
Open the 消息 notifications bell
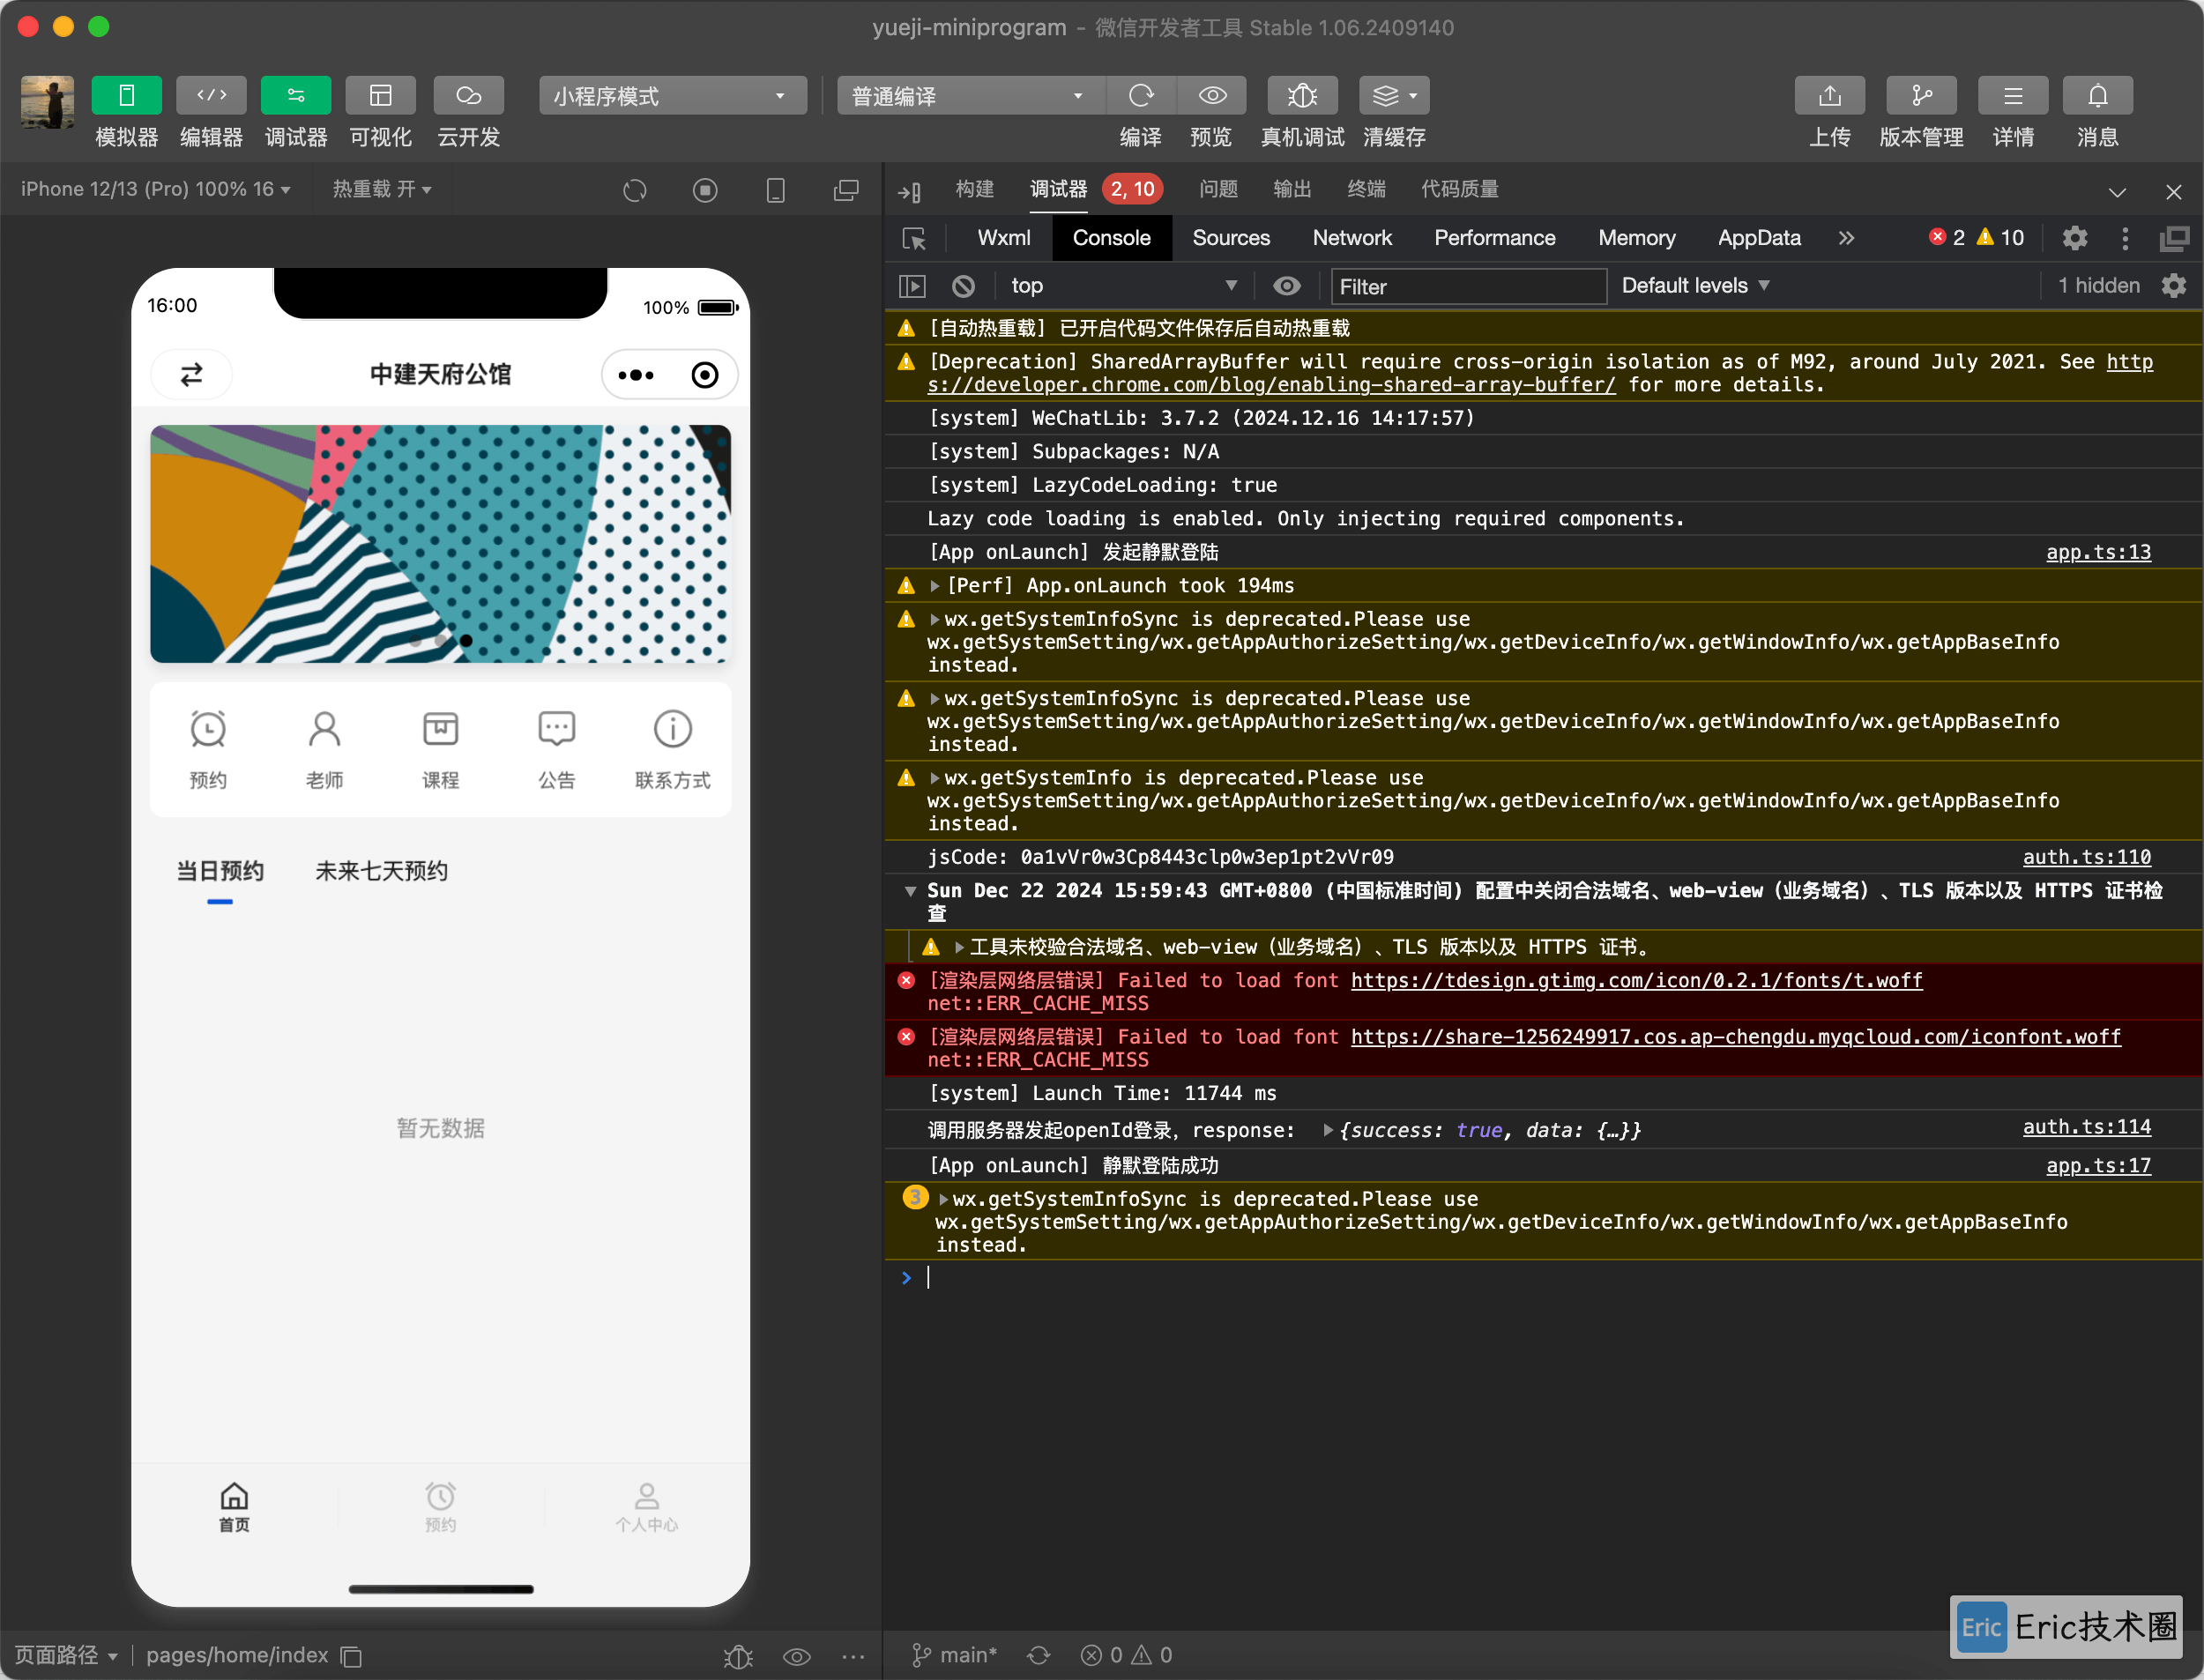click(2097, 96)
